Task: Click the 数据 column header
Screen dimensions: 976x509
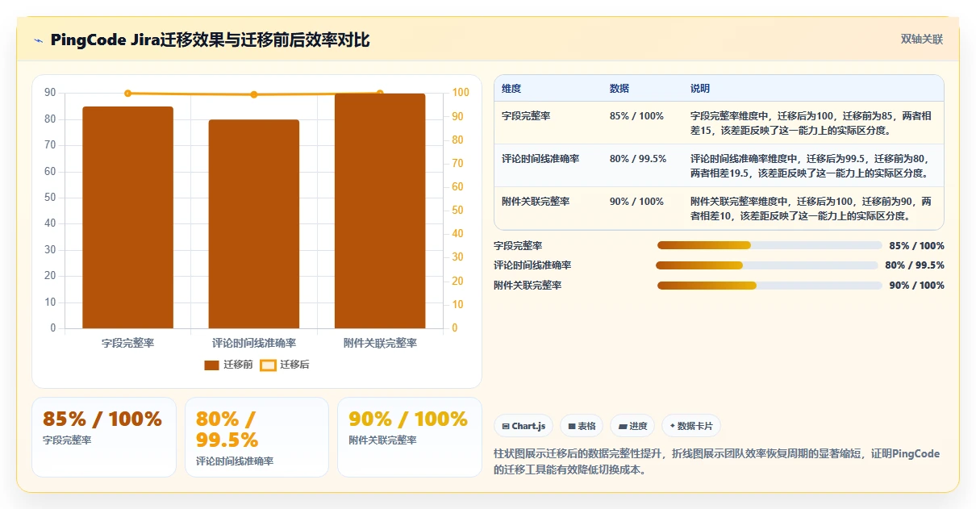Action: [619, 89]
